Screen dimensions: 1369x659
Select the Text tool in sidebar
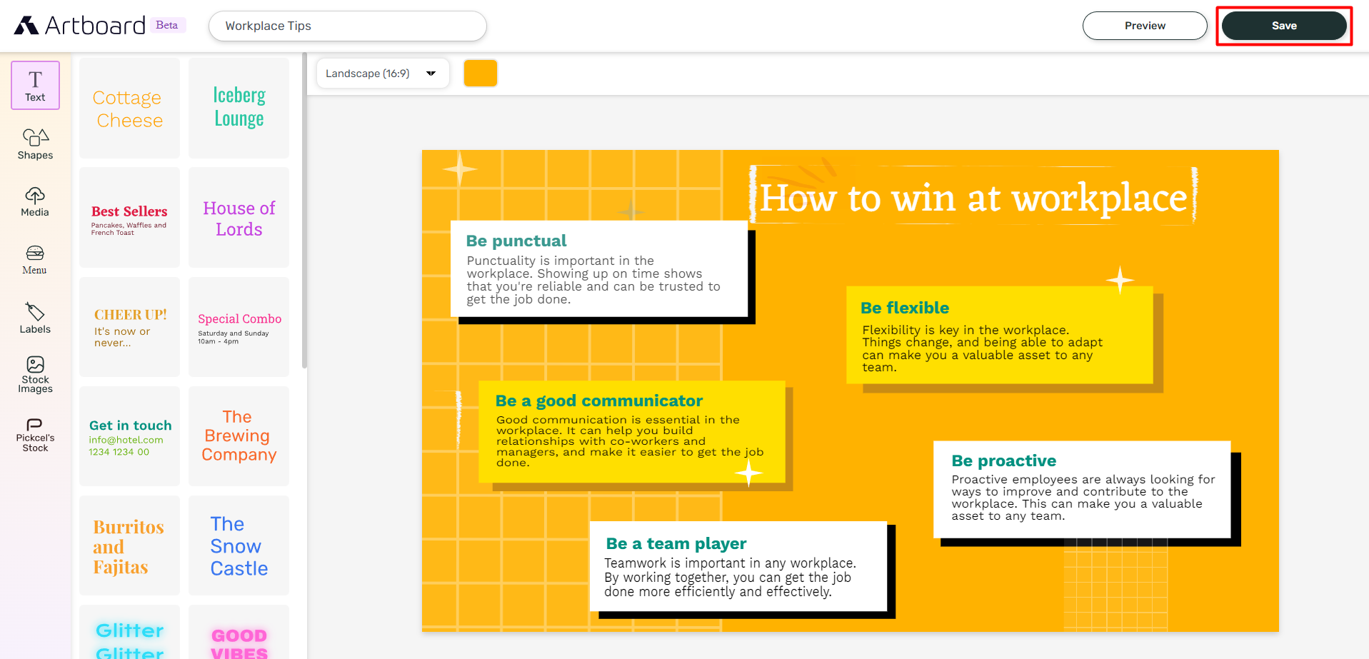pyautogui.click(x=35, y=86)
